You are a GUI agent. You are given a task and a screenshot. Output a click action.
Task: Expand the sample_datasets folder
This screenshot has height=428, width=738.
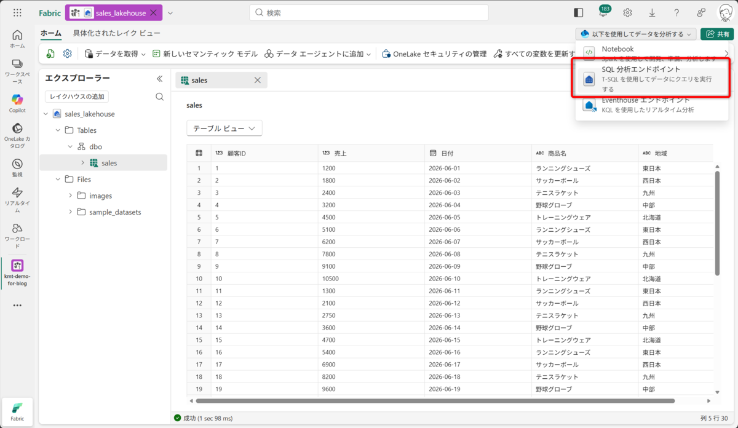70,212
